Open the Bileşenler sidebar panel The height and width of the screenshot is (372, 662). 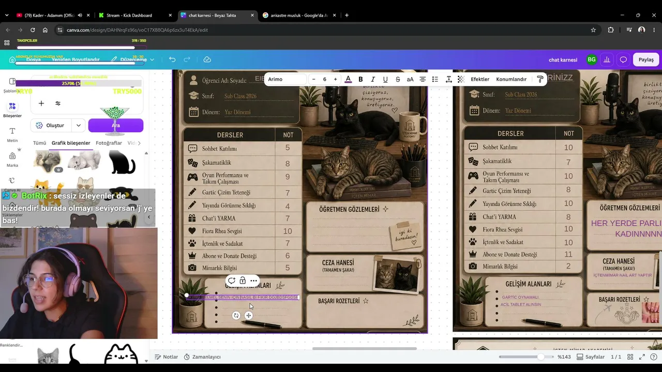(x=12, y=110)
